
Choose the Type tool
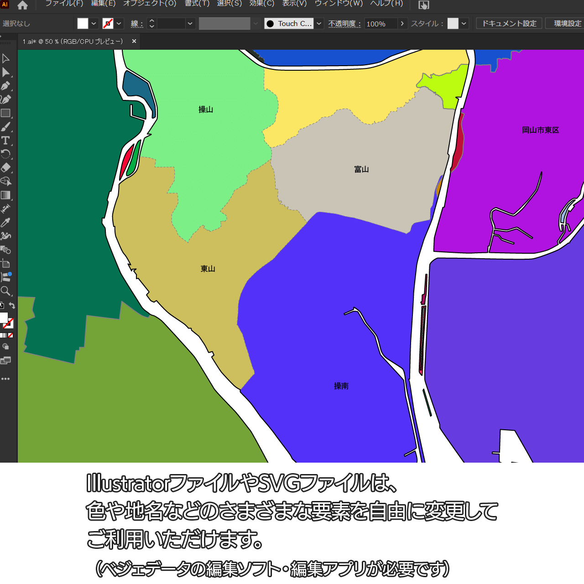(5, 141)
